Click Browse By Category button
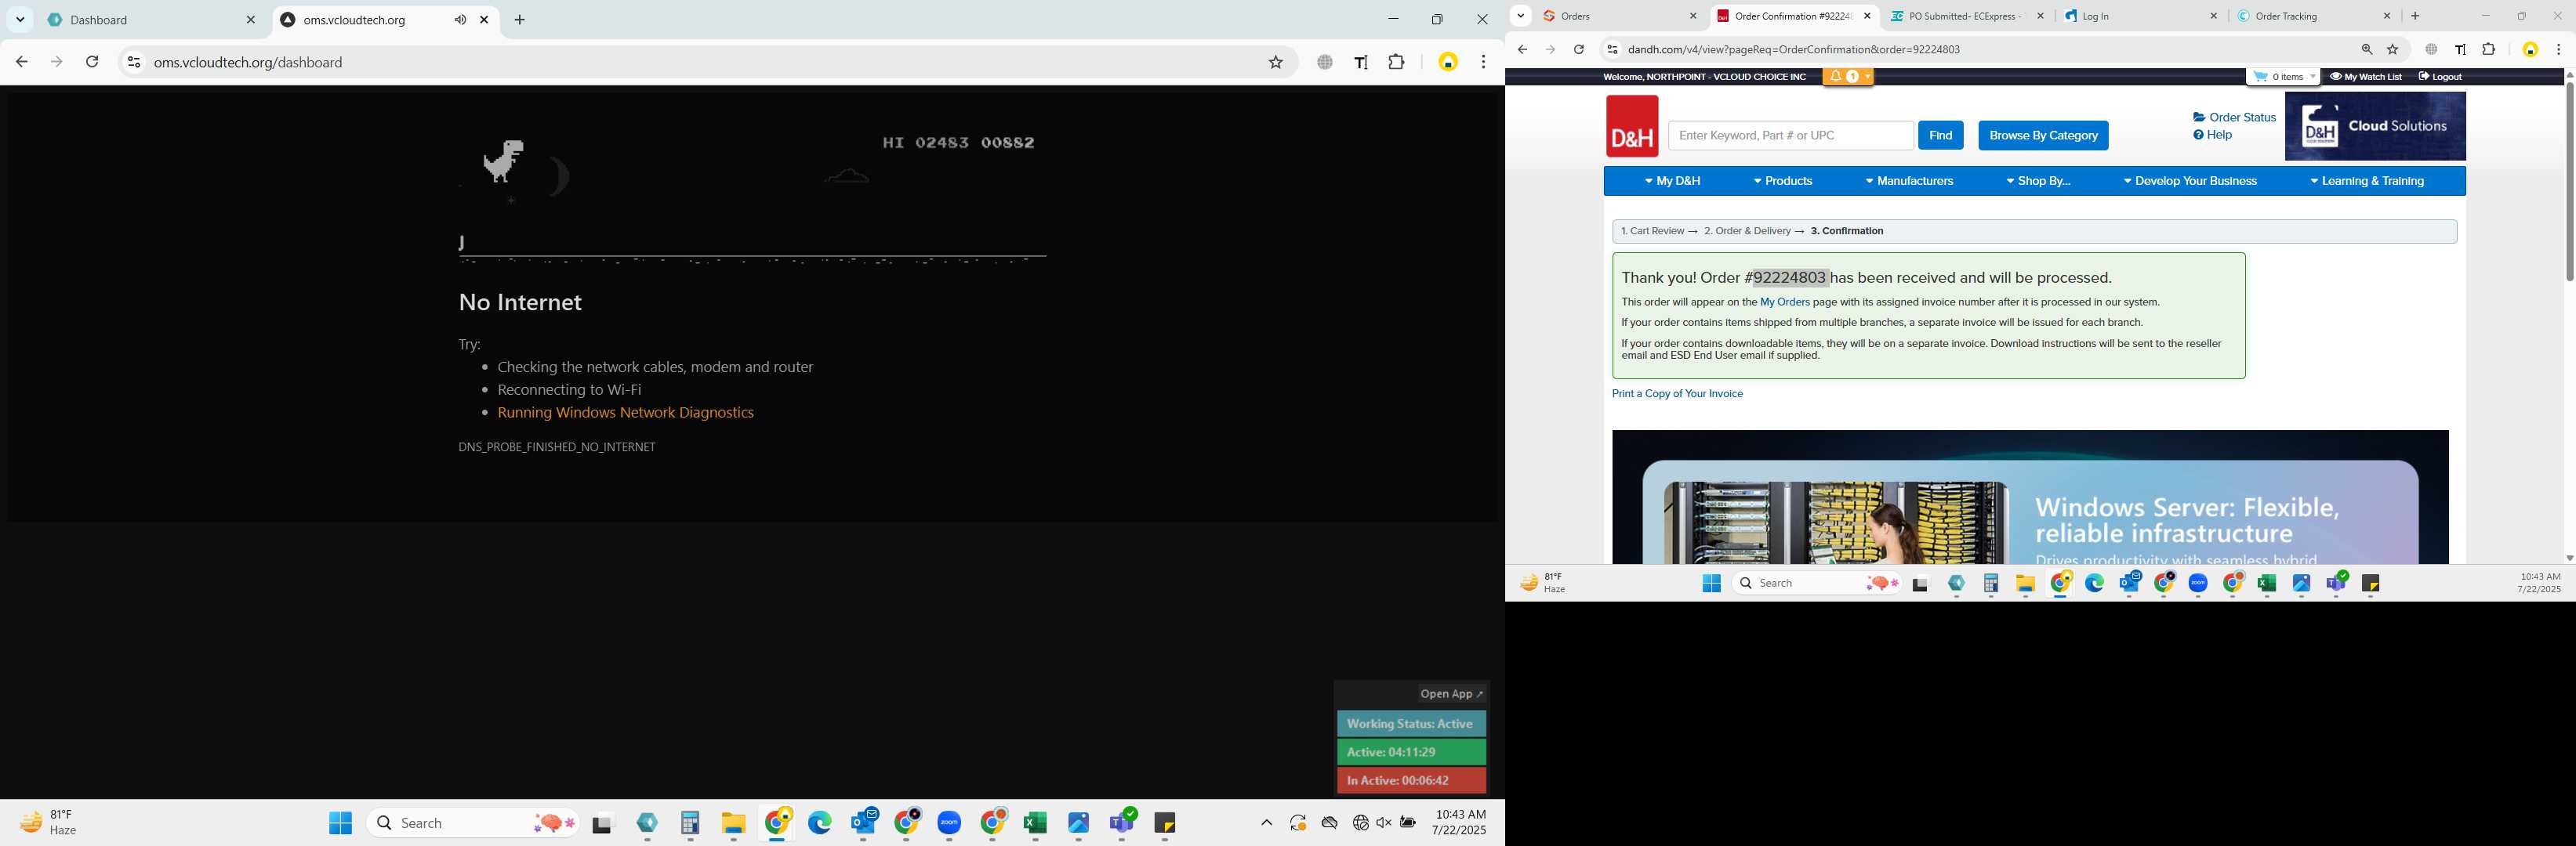 click(2043, 135)
